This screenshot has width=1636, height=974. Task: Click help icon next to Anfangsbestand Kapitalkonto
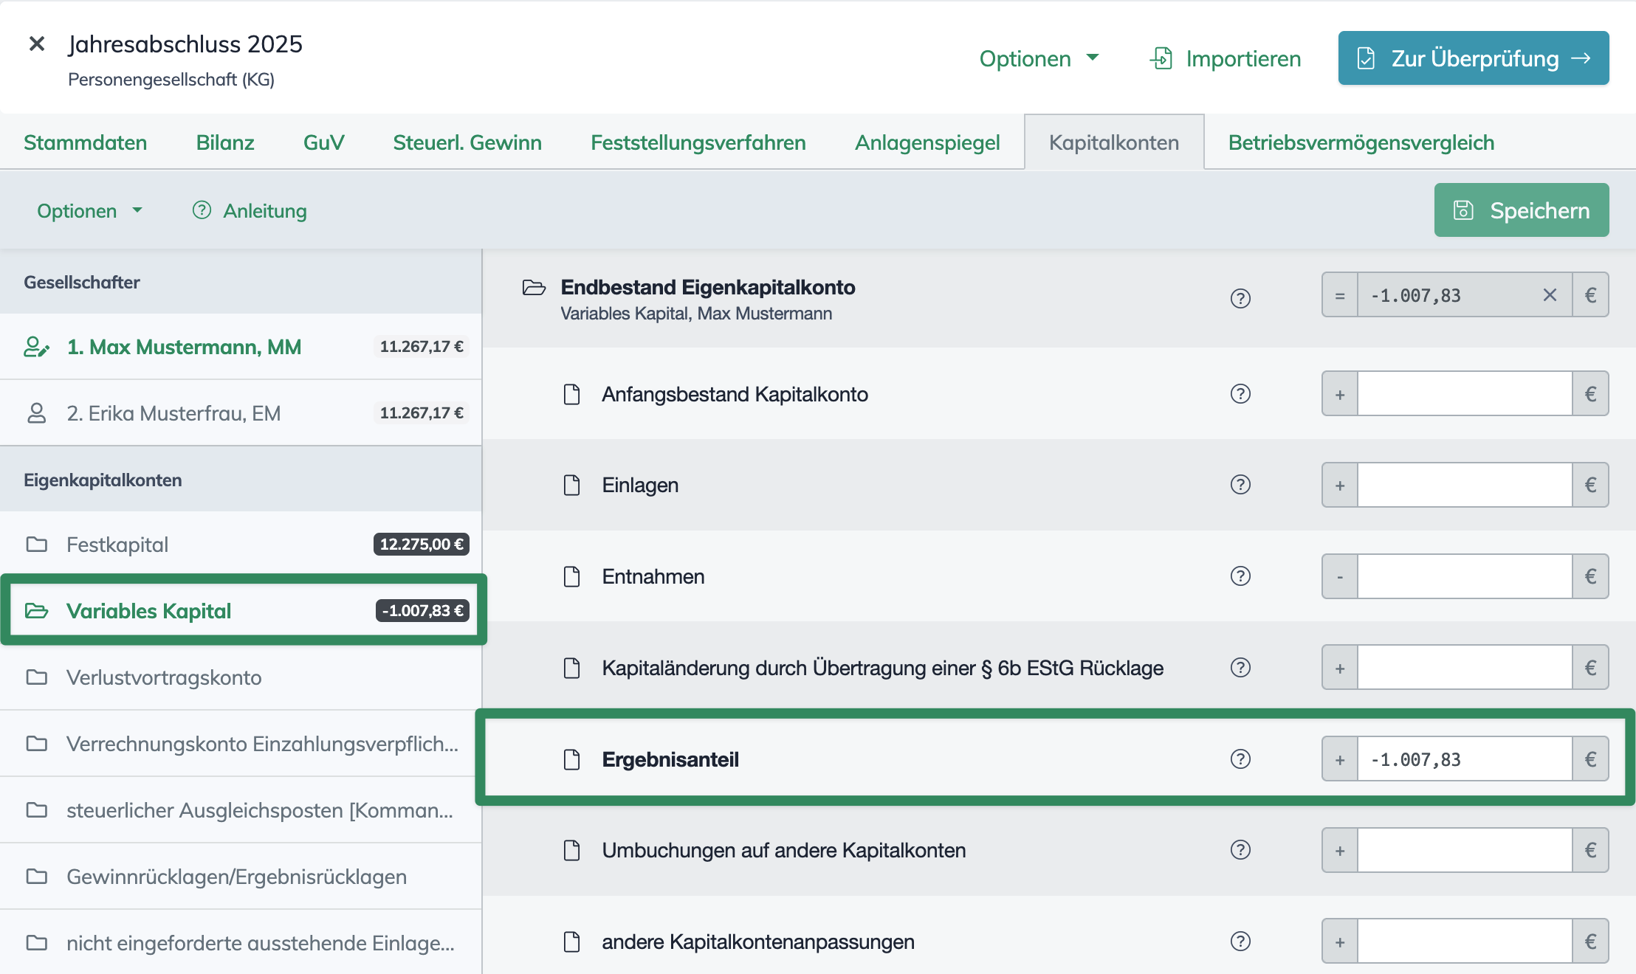[x=1240, y=394]
